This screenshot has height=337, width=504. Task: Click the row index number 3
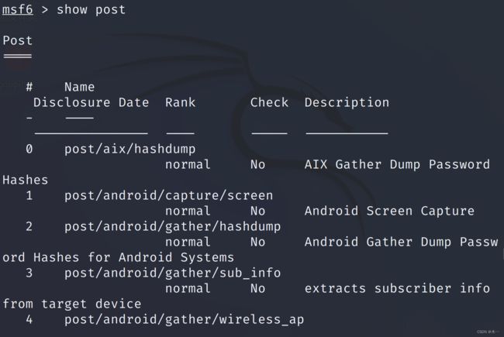[29, 273]
